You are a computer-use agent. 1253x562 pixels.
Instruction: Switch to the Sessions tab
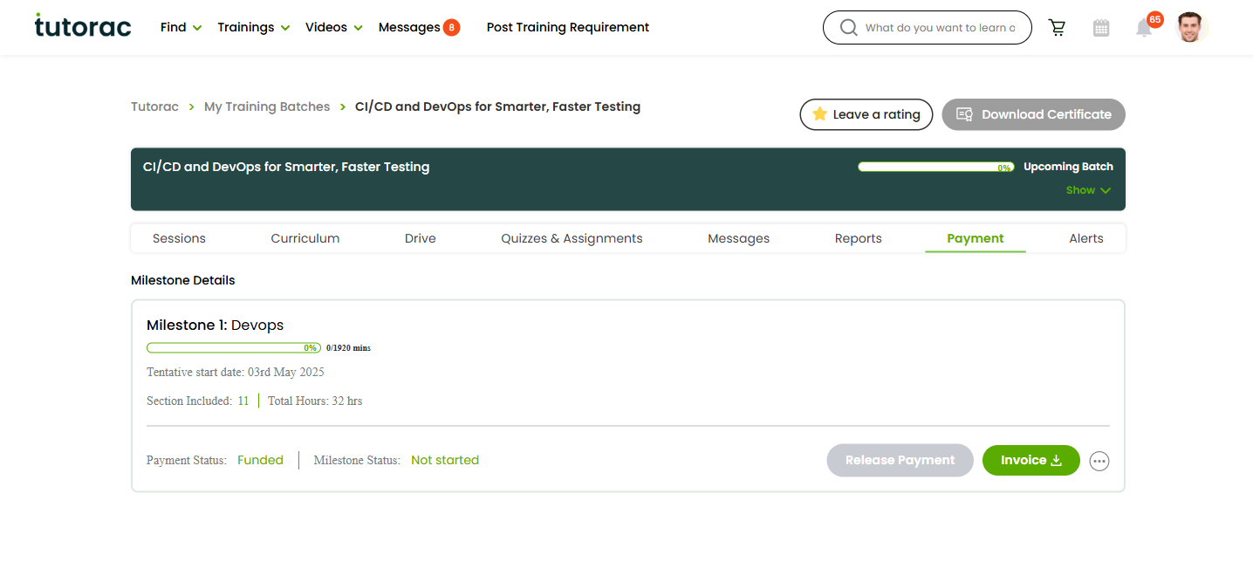(x=179, y=238)
